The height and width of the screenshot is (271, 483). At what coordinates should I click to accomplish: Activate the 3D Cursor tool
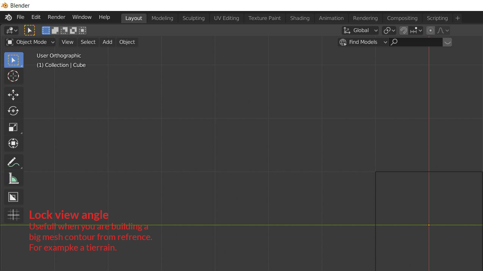point(14,76)
